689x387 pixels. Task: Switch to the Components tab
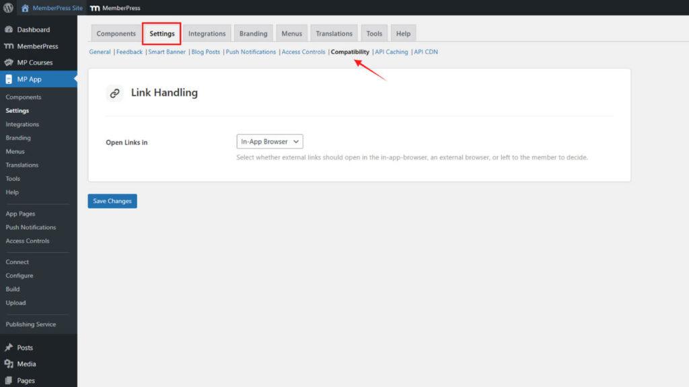pyautogui.click(x=116, y=33)
